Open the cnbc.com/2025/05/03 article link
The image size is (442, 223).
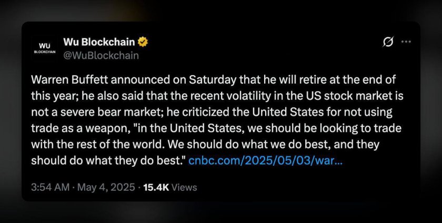pyautogui.click(x=265, y=161)
